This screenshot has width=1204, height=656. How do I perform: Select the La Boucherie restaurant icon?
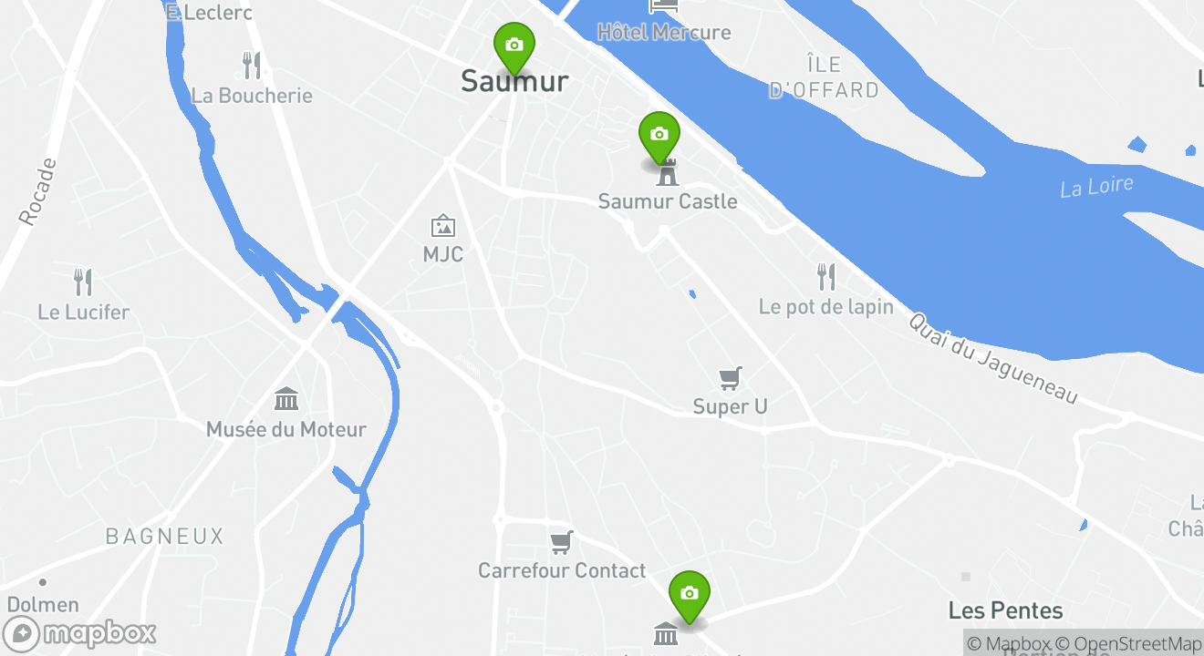252,66
